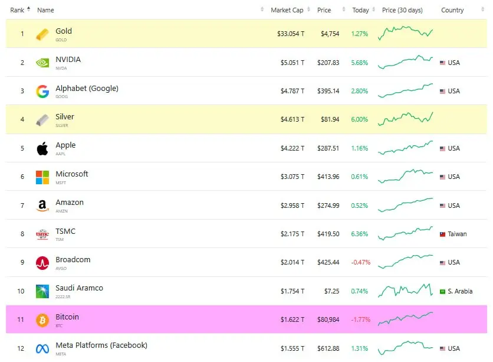The width and height of the screenshot is (493, 362).
Task: Click Amazon price $274.99
Action: (x=328, y=206)
